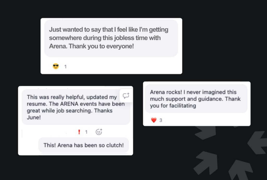This screenshot has height=180, width=267.
Task: Select the 'This! Arena has been so clutch!' reply
Action: 84,145
